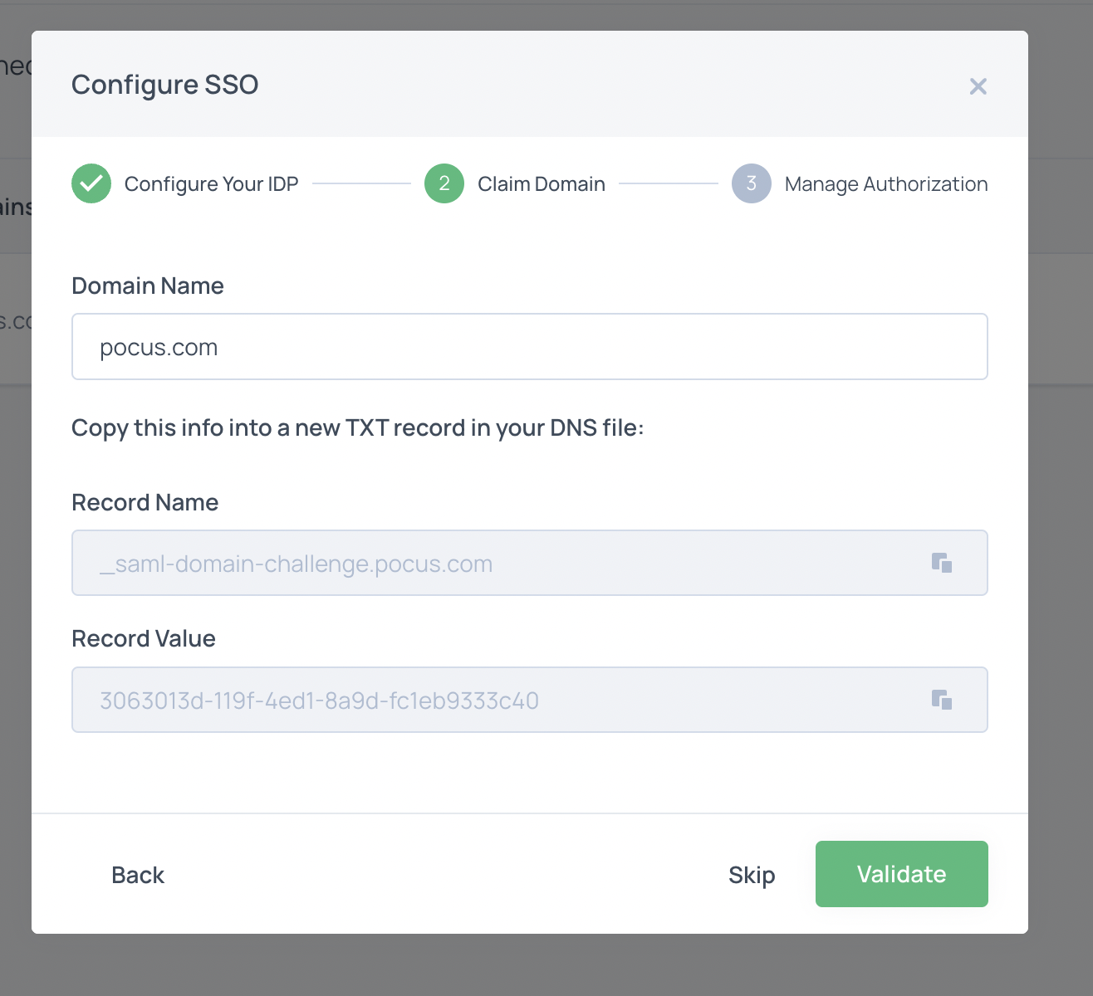Viewport: 1093px width, 996px height.
Task: Skip the domain claim step
Action: coord(752,875)
